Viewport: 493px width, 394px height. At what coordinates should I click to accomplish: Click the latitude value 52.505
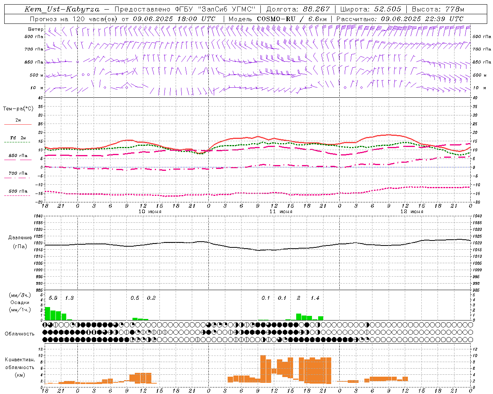coord(387,9)
